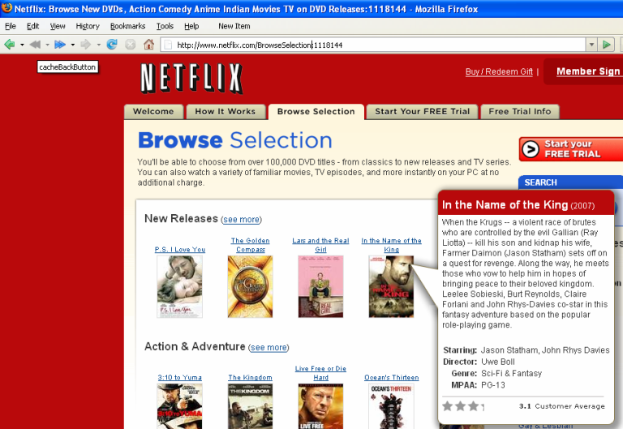
Task: Click the blue fast-forward double-arrow icon
Action: coord(60,45)
